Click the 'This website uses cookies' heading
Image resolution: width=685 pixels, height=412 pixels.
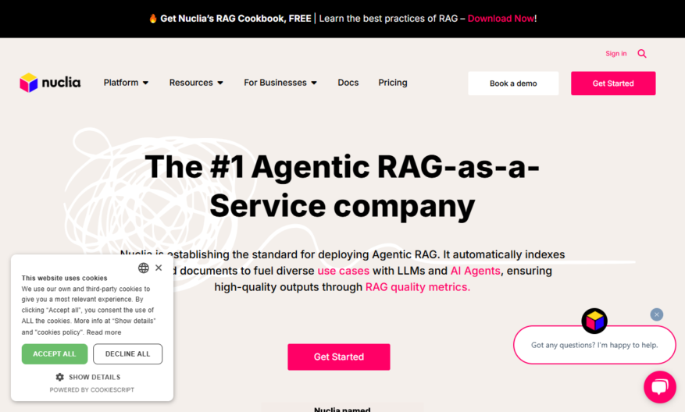click(x=64, y=278)
